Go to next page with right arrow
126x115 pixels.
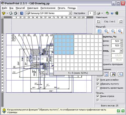coord(121,22)
